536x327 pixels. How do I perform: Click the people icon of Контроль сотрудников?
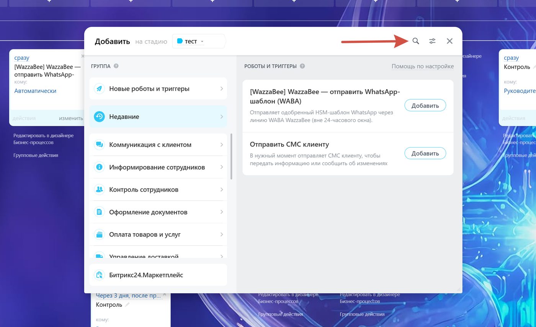(99, 190)
